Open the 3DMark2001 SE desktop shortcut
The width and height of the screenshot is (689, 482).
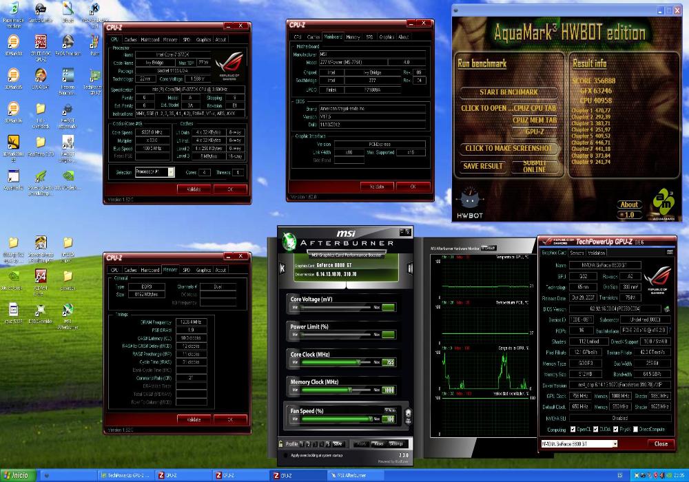(13, 148)
